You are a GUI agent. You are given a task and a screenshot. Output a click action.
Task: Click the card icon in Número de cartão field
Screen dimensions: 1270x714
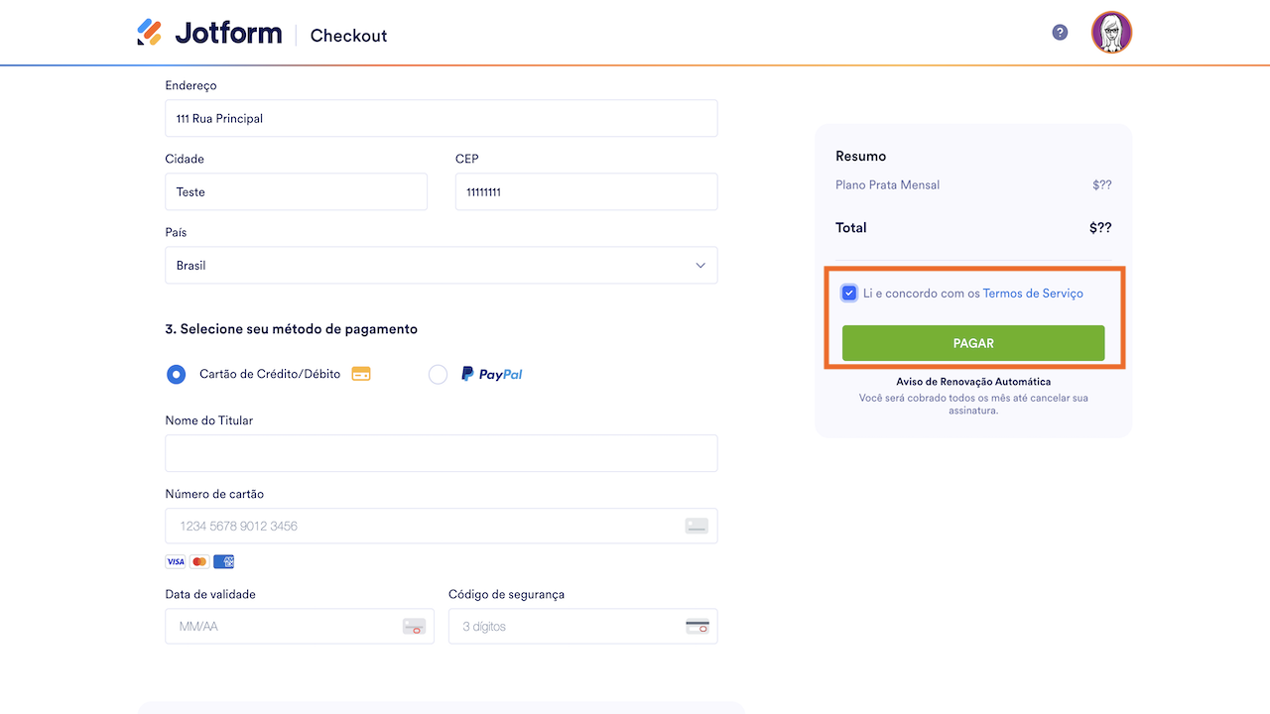tap(697, 526)
